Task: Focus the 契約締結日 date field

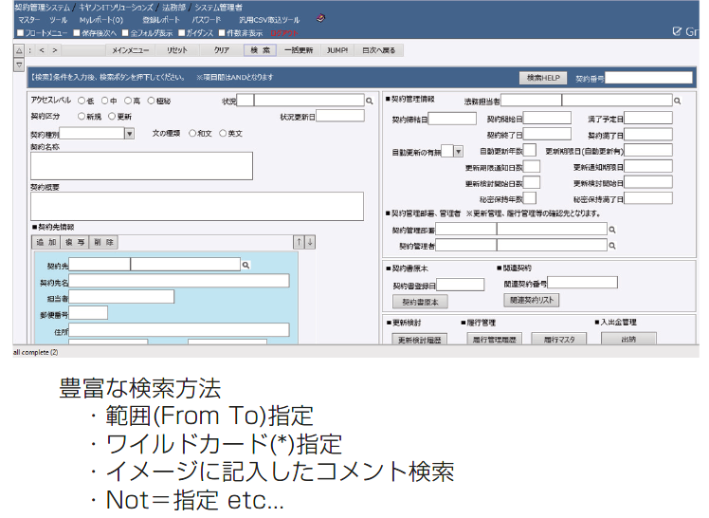Action: tap(452, 119)
